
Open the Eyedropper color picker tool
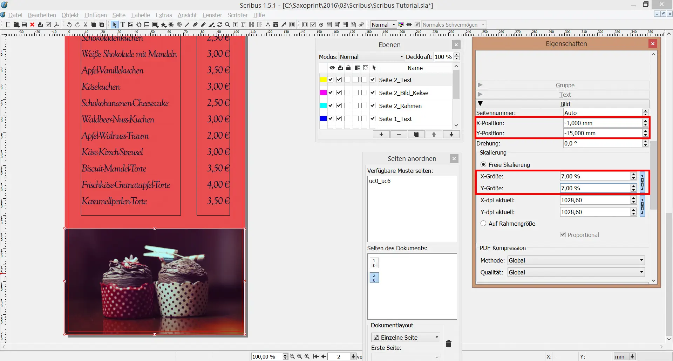point(284,25)
